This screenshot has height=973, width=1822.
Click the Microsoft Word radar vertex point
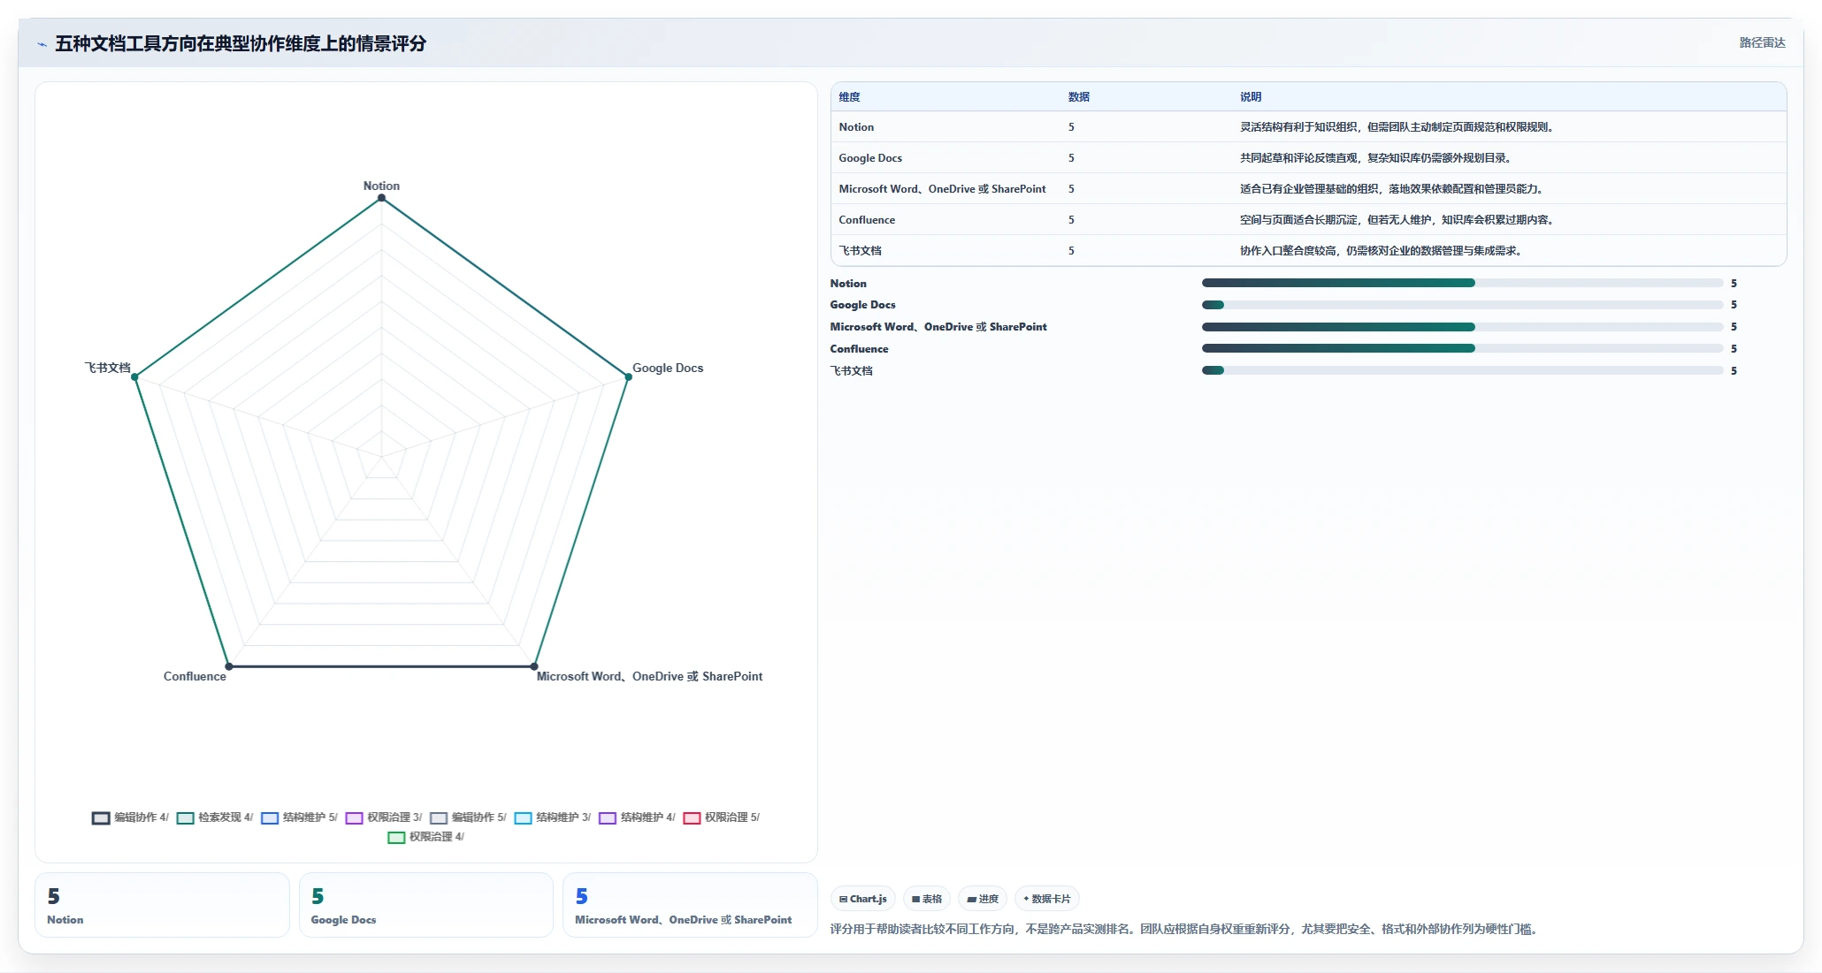click(534, 666)
